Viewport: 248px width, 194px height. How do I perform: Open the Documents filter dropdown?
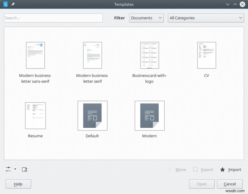click(x=146, y=18)
